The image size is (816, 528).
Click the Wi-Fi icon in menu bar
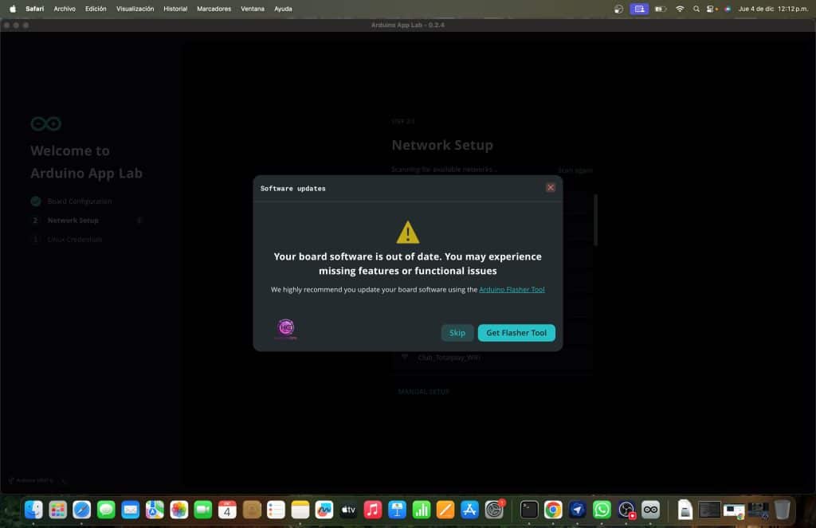pos(680,9)
